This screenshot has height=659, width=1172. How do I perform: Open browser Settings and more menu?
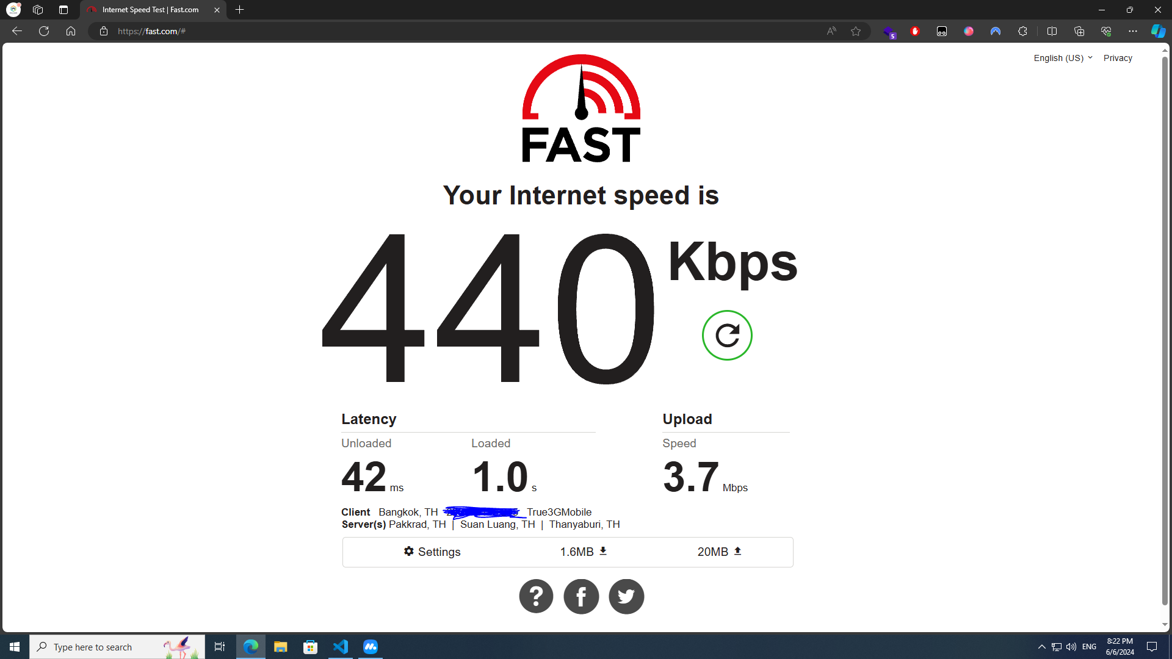pyautogui.click(x=1133, y=31)
